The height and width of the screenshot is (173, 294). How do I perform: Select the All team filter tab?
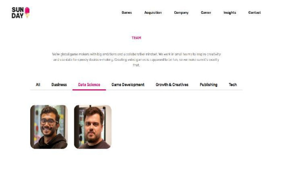coord(38,85)
